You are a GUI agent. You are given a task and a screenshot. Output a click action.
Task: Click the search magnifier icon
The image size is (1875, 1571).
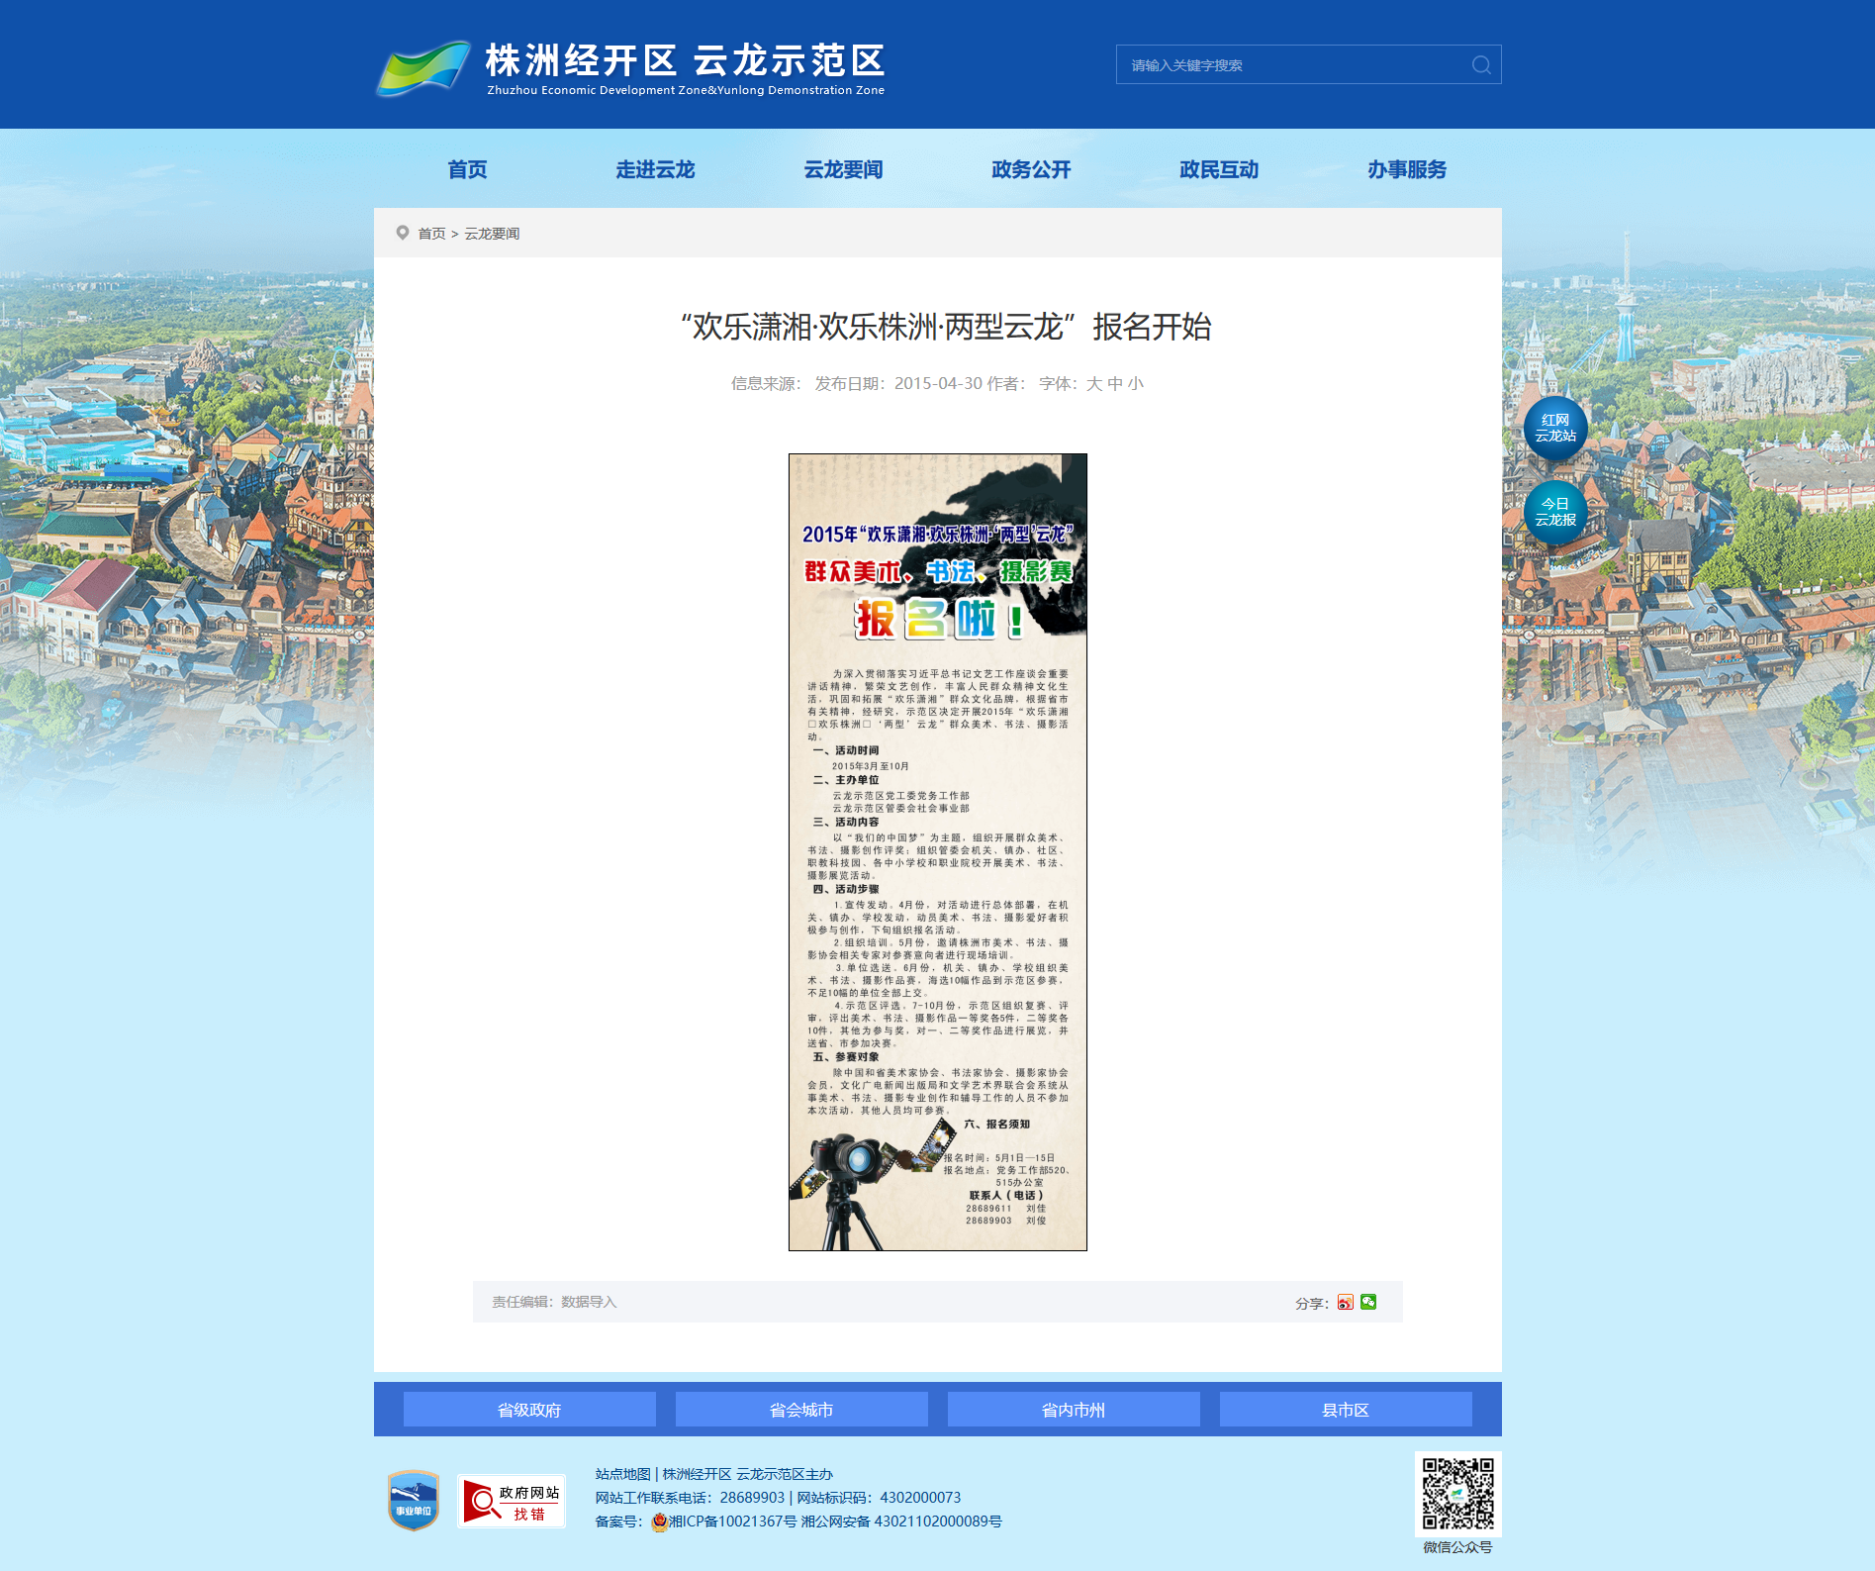click(x=1481, y=65)
